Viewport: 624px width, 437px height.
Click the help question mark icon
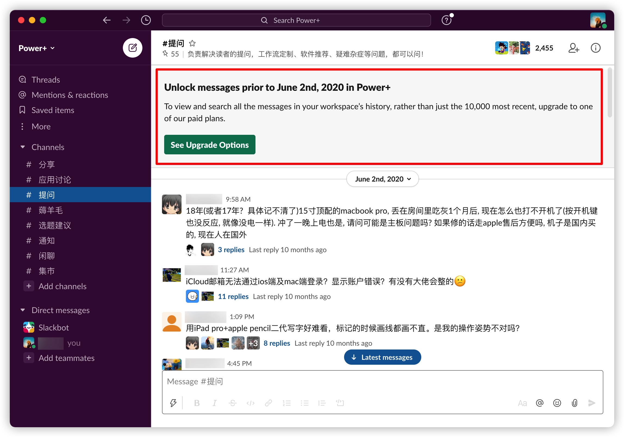(446, 20)
